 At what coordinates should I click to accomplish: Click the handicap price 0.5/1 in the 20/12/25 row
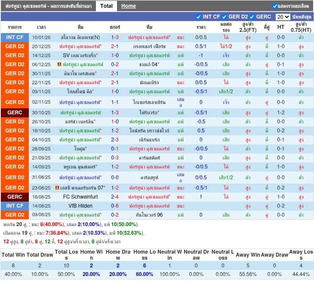[x=201, y=46]
